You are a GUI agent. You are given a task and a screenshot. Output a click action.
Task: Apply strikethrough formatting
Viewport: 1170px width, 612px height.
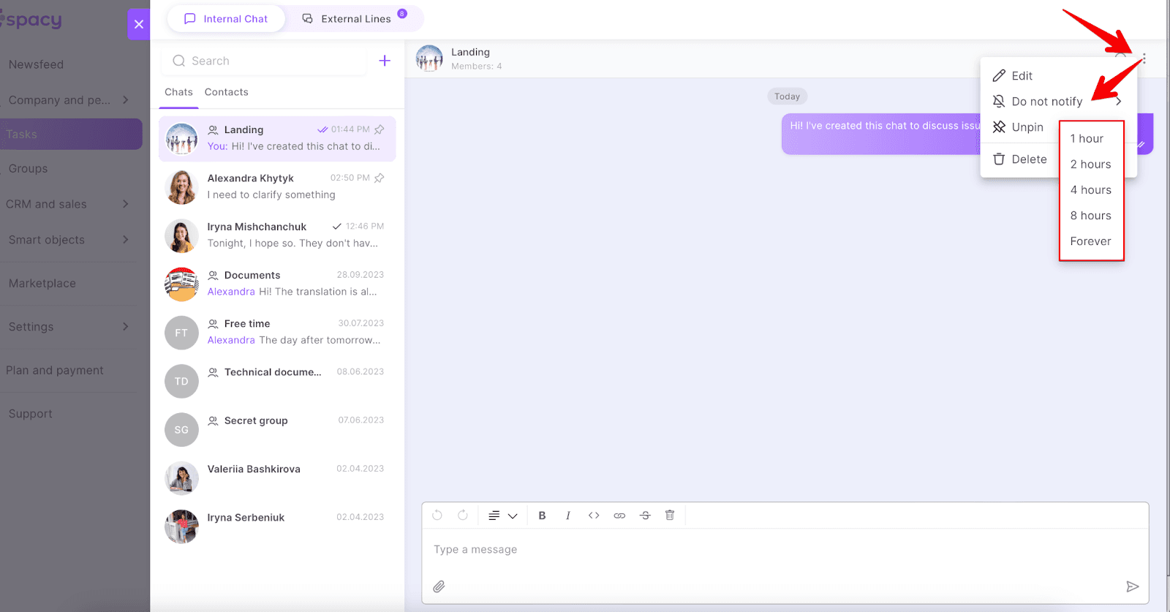point(645,515)
